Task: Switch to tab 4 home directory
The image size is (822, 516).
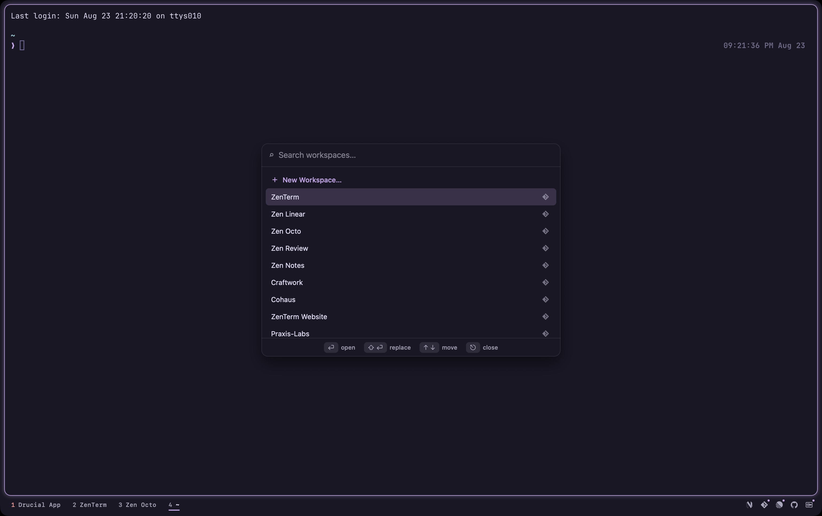Action: (x=174, y=505)
